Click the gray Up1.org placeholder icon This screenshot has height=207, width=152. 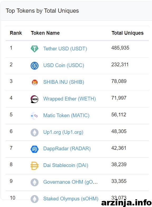[x=35, y=132]
